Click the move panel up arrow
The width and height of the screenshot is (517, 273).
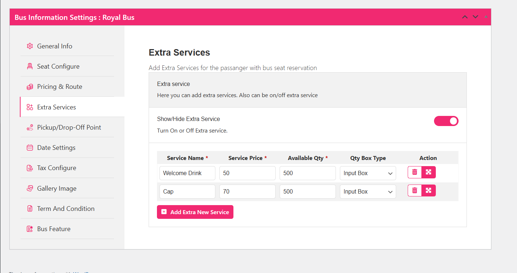pos(465,17)
